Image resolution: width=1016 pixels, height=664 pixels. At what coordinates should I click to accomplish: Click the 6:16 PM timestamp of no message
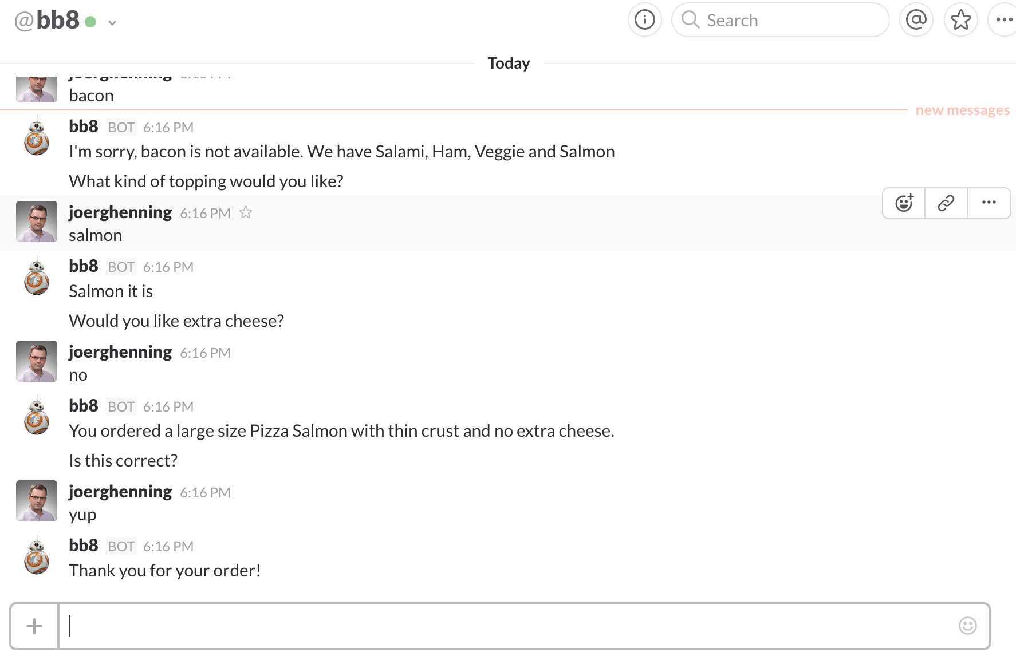click(x=205, y=353)
